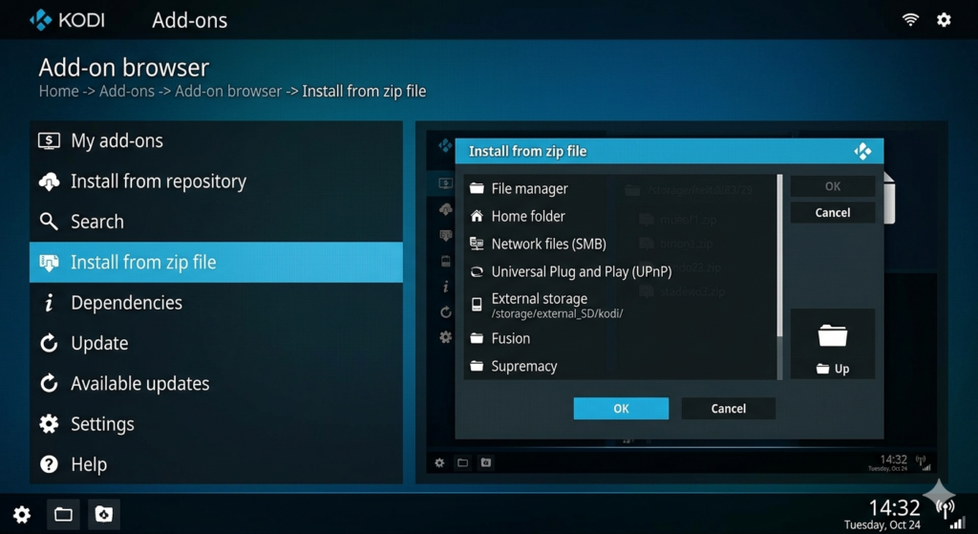
Task: Click the folder icon next to Fusion
Action: click(478, 338)
